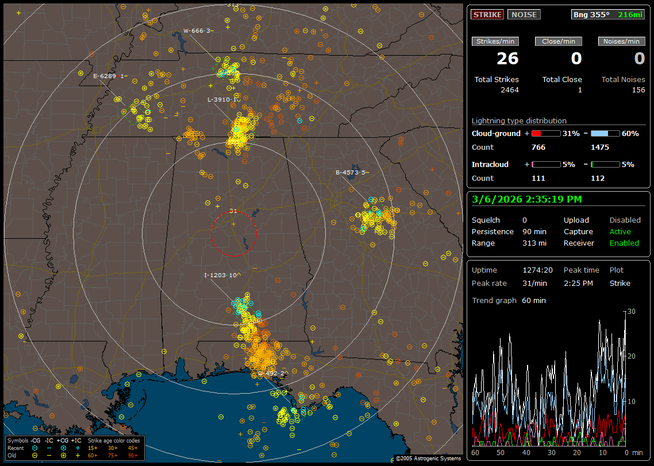654x466 pixels.
Task: Click the old +CG yellow legend symbol
Action: tap(63, 455)
